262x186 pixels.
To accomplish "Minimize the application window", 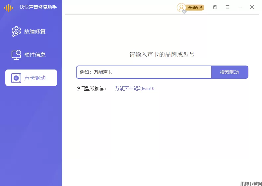I will pyautogui.click(x=240, y=7).
